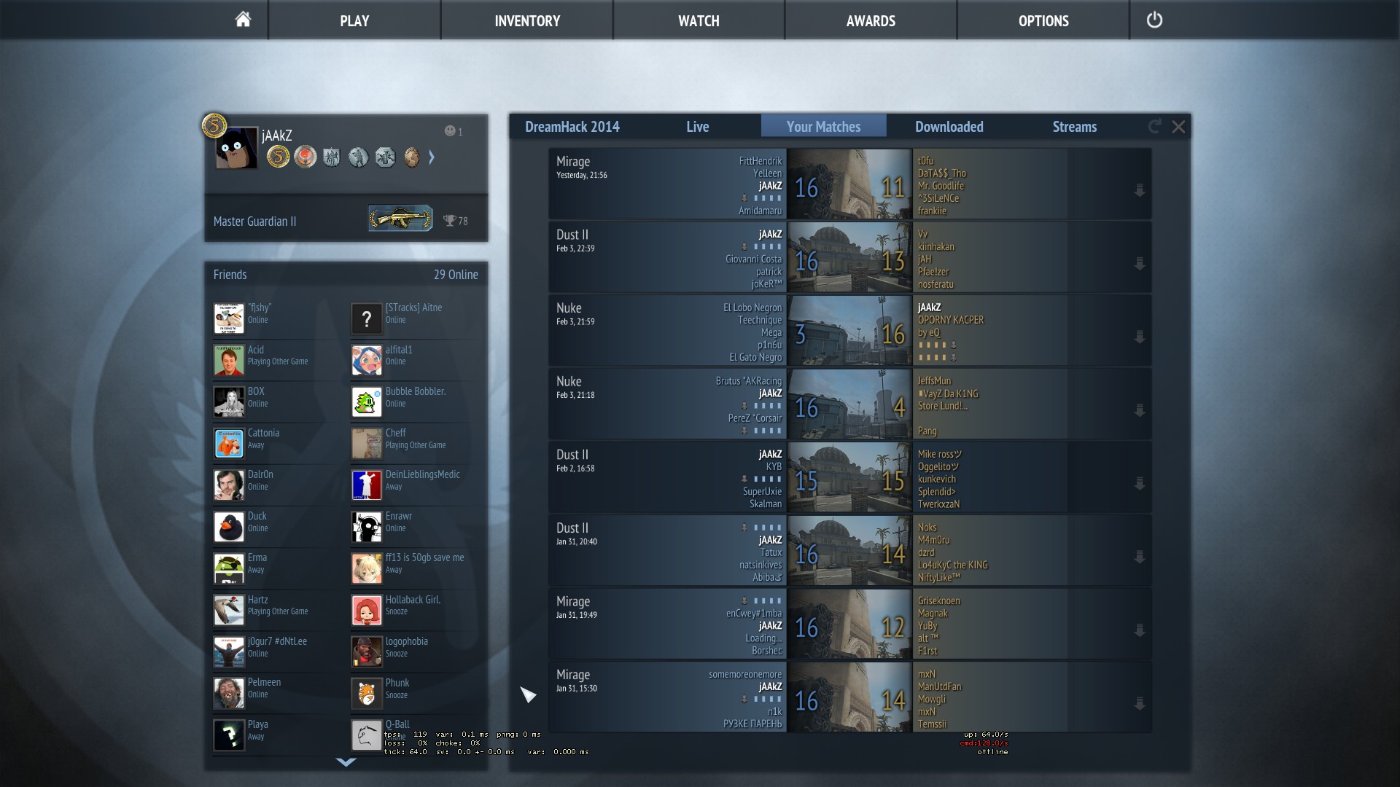Download the Dust II 15-15 match demo
1400x787 pixels.
pos(1140,484)
